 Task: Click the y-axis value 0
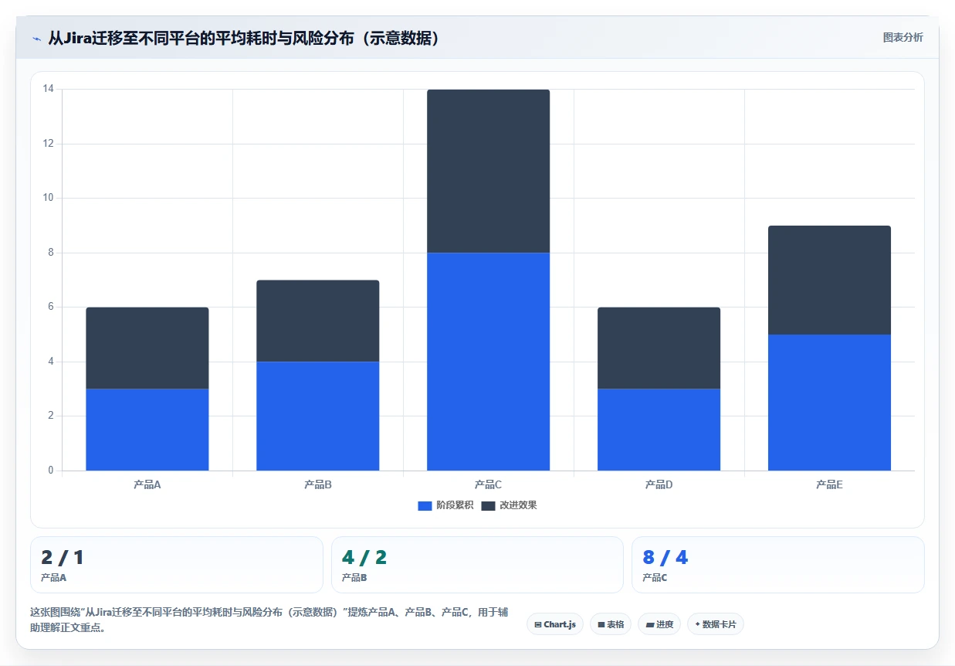51,470
